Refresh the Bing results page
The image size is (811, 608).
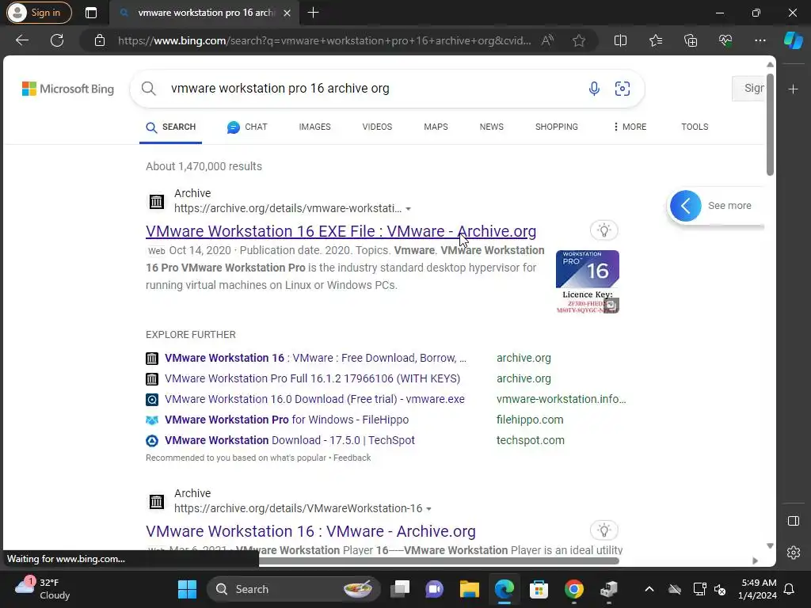57,40
